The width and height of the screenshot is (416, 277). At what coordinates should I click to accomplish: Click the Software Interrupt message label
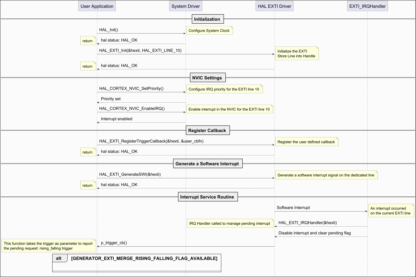tap(293, 208)
